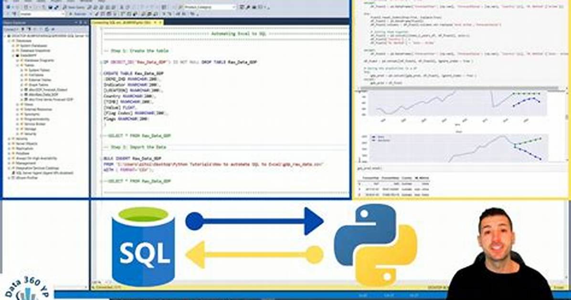Click the Refresh icon in Object Explorer toolbar
Image resolution: width=571 pixels, height=300 pixels.
click(47, 29)
